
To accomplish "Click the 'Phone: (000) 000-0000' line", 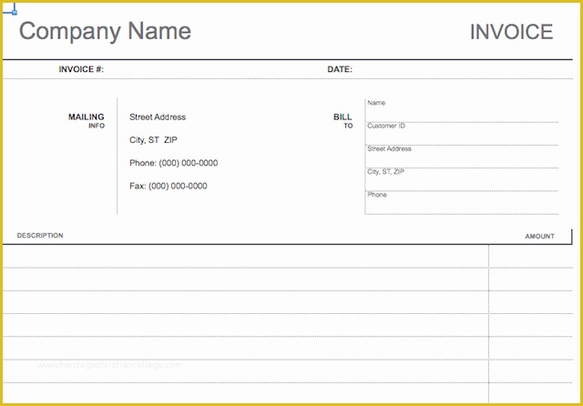I will 173,163.
